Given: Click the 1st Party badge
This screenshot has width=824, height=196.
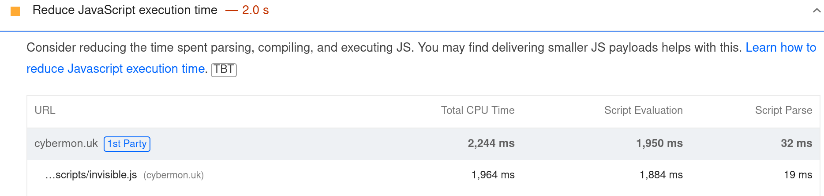Looking at the screenshot, I should 127,144.
